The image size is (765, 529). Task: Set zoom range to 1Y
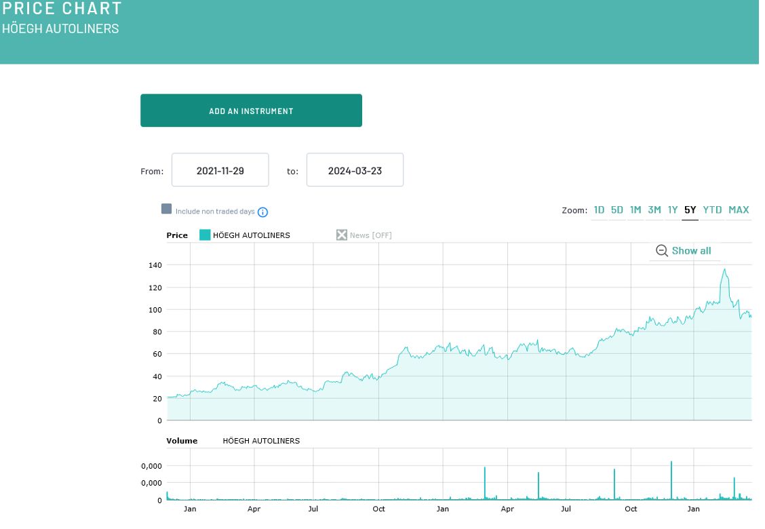click(673, 210)
